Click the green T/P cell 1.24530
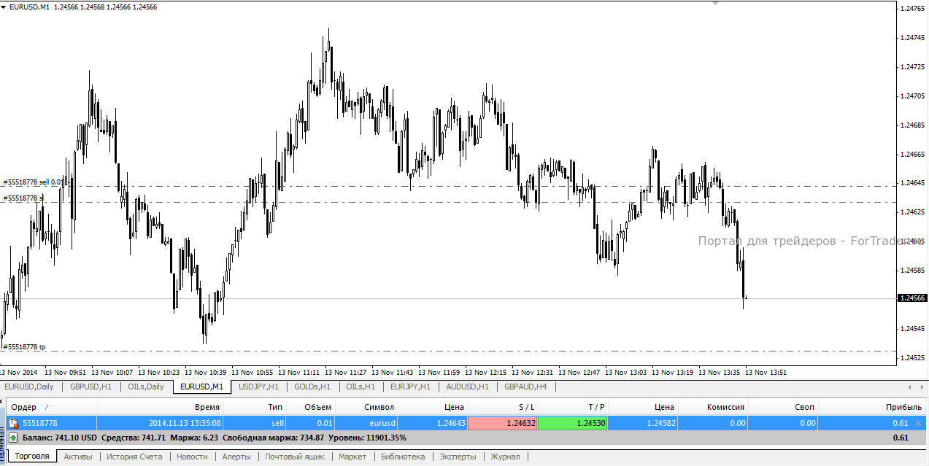 coord(572,423)
